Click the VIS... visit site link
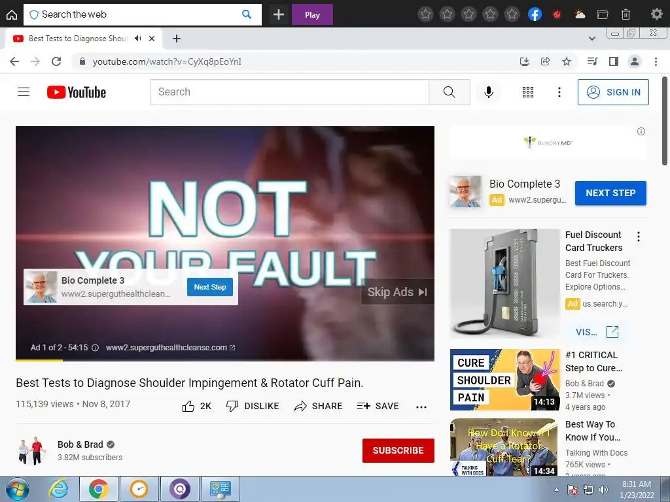The width and height of the screenshot is (670, 502). 597,331
